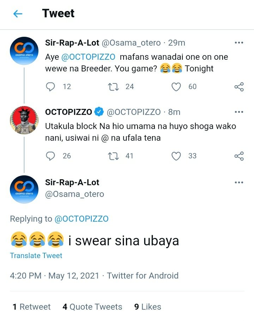Open Sir-Rap-A-Lot's avatar on main tweet
The height and width of the screenshot is (321, 254).
click(24, 189)
